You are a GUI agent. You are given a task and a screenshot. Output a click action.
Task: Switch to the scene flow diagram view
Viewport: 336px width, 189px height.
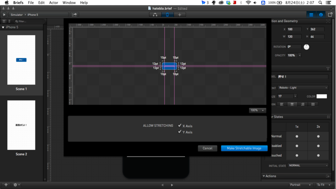[155, 15]
